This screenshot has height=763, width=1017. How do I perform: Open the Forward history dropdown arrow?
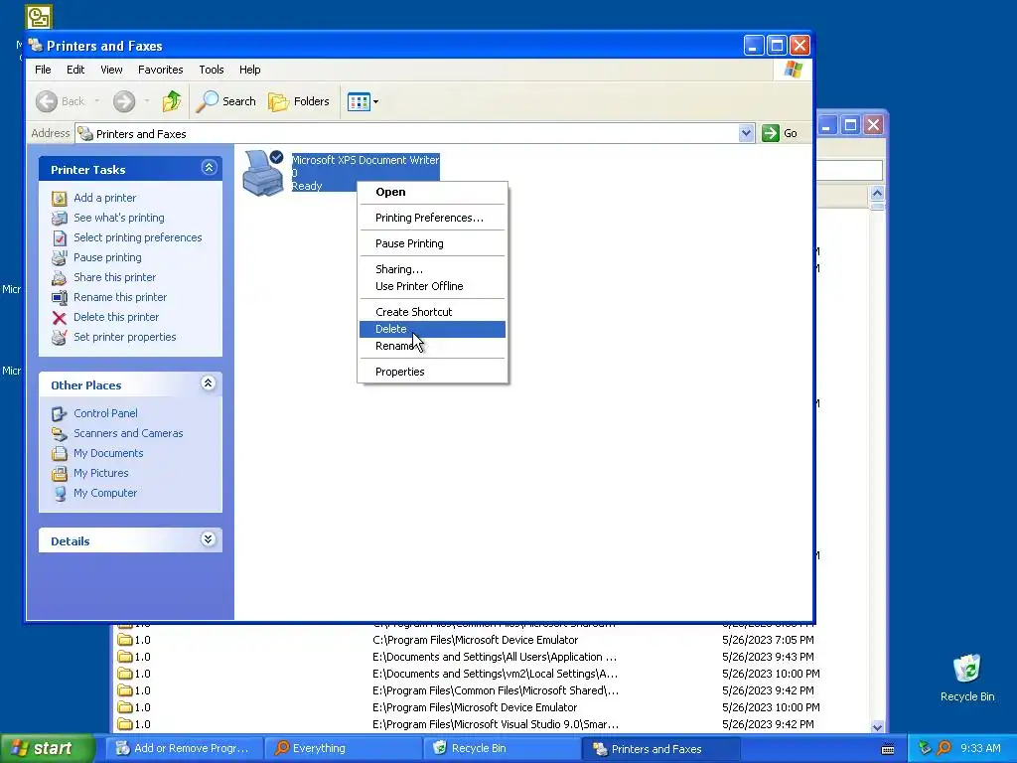[147, 101]
